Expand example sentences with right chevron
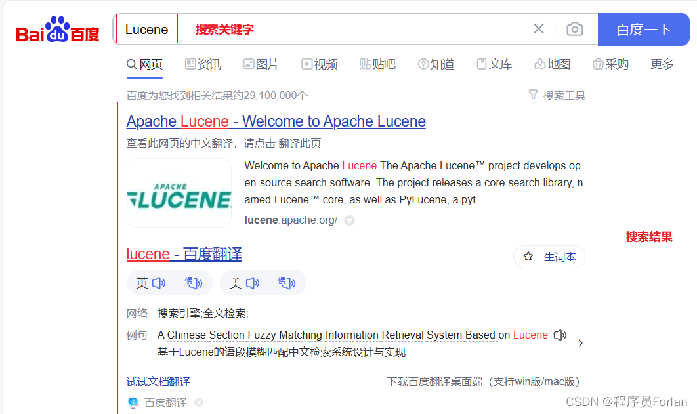 tap(581, 343)
